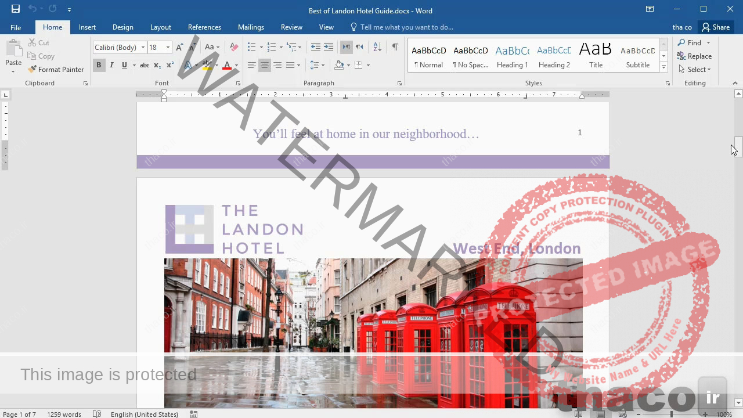Click the 1259 words count in status bar

click(64, 414)
